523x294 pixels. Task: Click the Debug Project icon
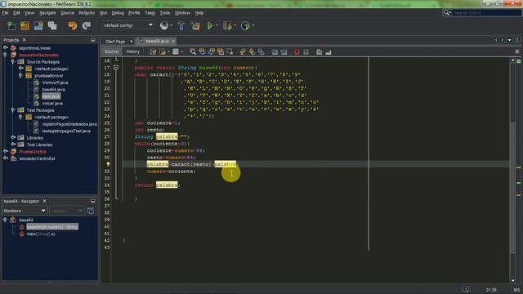coord(227,25)
